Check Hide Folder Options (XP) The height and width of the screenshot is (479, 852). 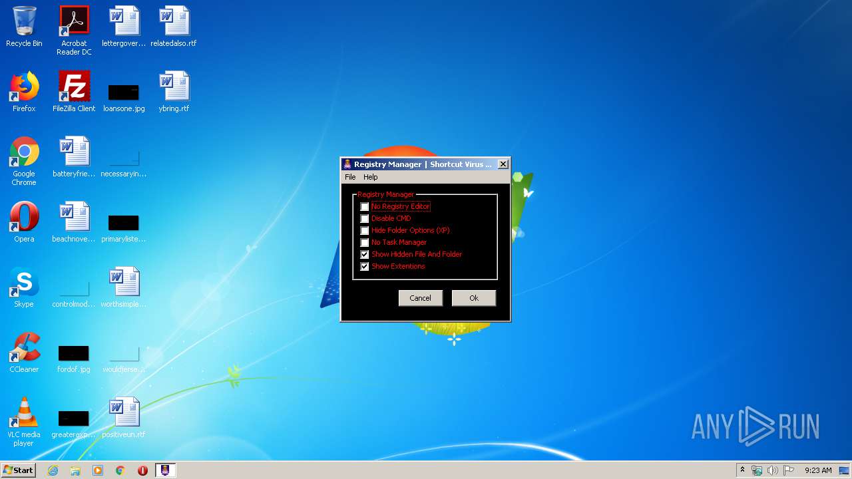(x=365, y=231)
